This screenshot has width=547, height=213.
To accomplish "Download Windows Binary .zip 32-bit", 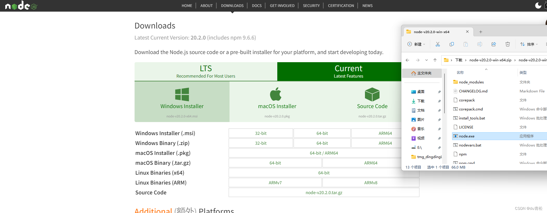I will pyautogui.click(x=261, y=143).
